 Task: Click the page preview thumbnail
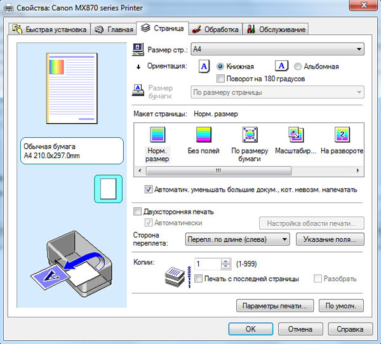pyautogui.click(x=72, y=88)
